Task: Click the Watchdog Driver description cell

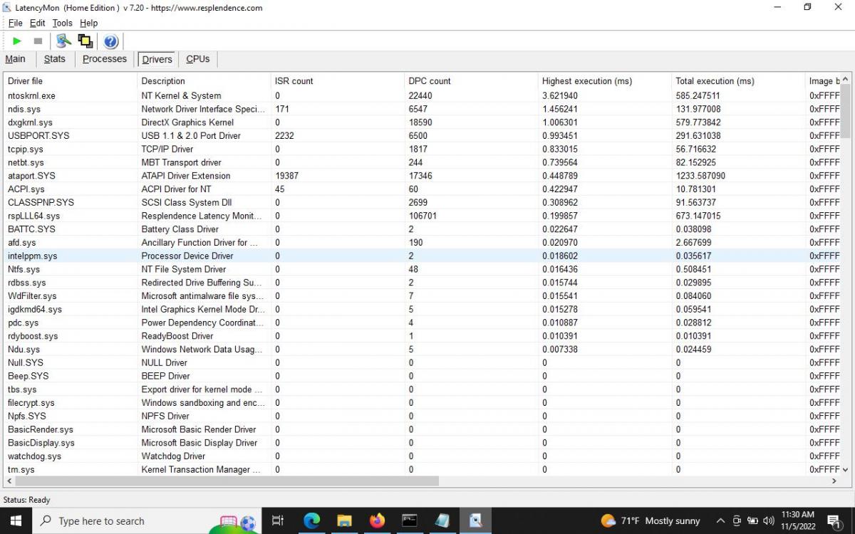Action: point(172,456)
